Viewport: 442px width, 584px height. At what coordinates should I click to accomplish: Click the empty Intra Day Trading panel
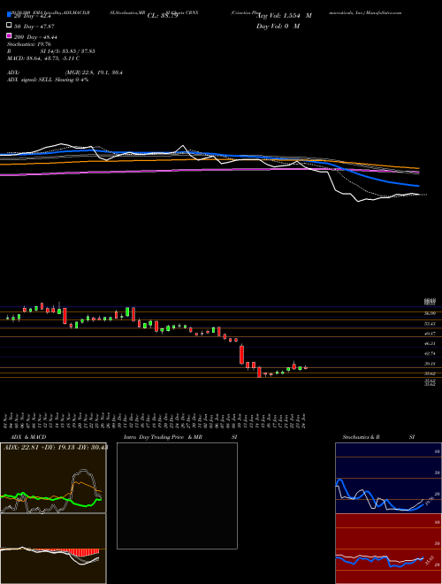pyautogui.click(x=177, y=496)
